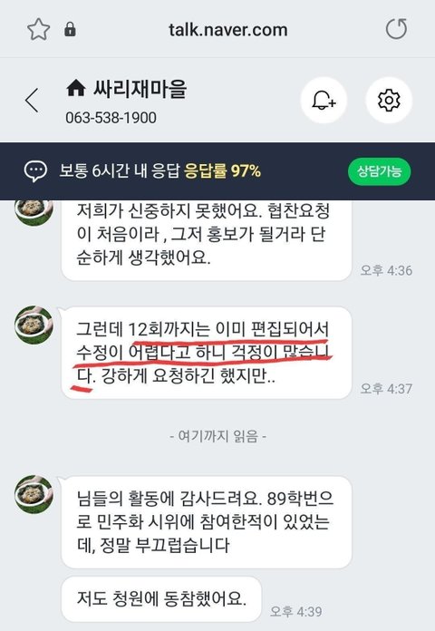Open sender avatar beside 12회까지는 message

pyautogui.click(x=34, y=325)
